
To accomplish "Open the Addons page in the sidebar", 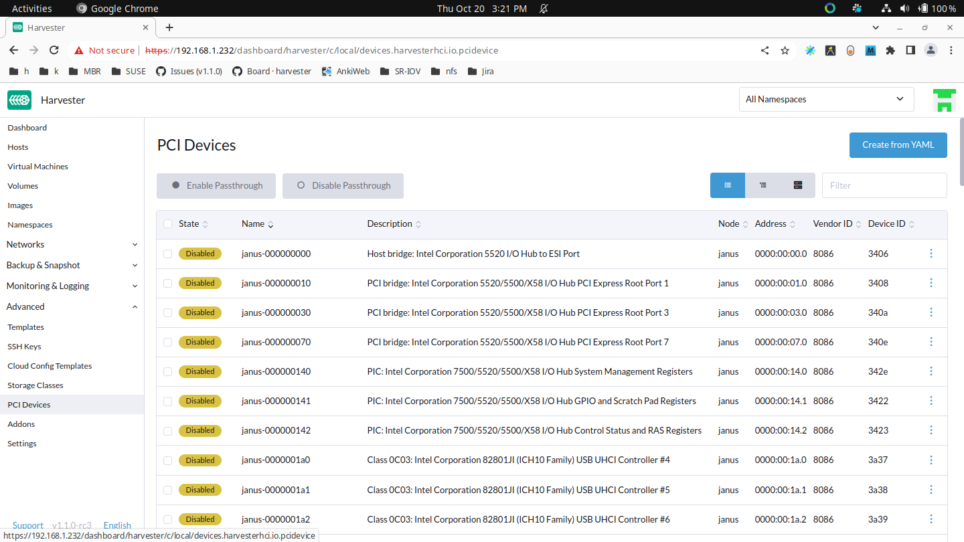I will coord(21,424).
